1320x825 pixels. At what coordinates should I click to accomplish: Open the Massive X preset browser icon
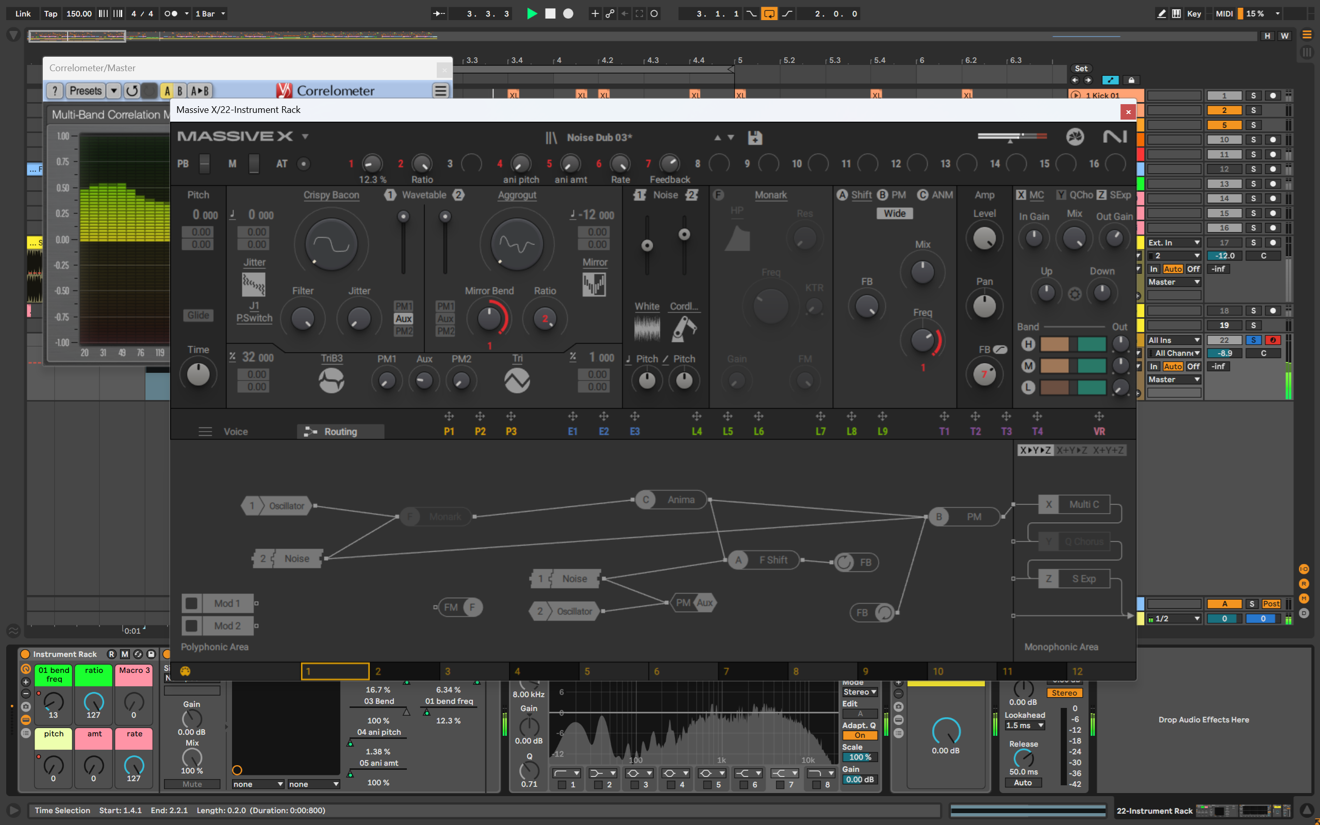[551, 138]
